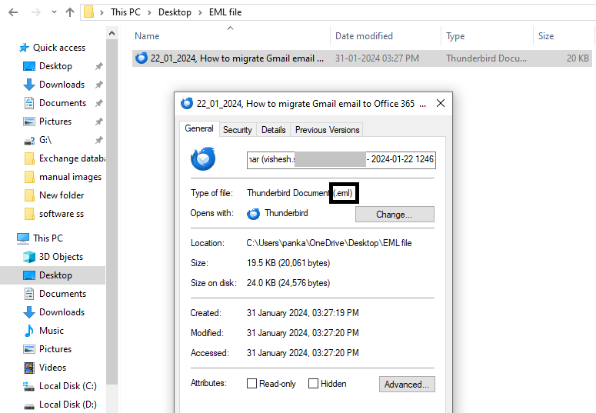Click pin icon next to quick access Documents
Image resolution: width=596 pixels, height=413 pixels.
click(99, 103)
